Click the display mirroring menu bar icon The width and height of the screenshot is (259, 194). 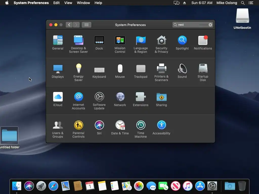pos(177,3)
